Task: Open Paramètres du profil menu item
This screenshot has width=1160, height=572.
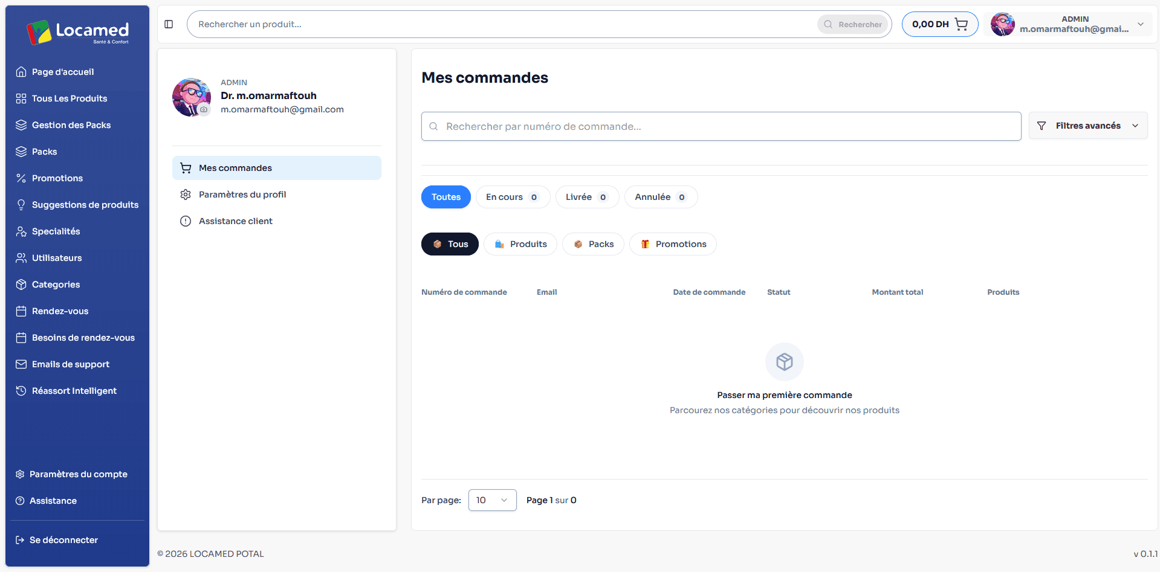Action: click(242, 194)
